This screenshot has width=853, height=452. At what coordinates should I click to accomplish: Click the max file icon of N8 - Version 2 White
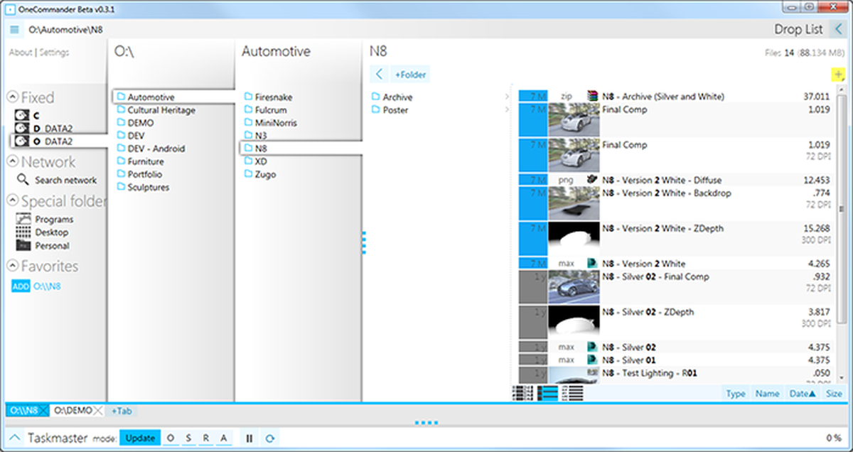pyautogui.click(x=593, y=264)
